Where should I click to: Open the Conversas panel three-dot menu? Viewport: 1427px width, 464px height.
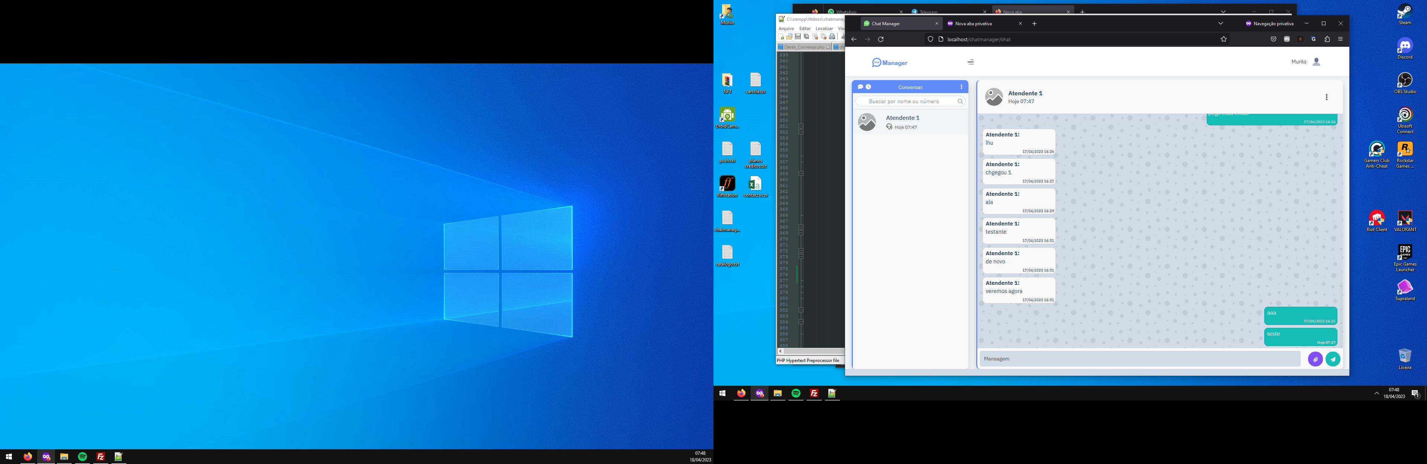[962, 87]
